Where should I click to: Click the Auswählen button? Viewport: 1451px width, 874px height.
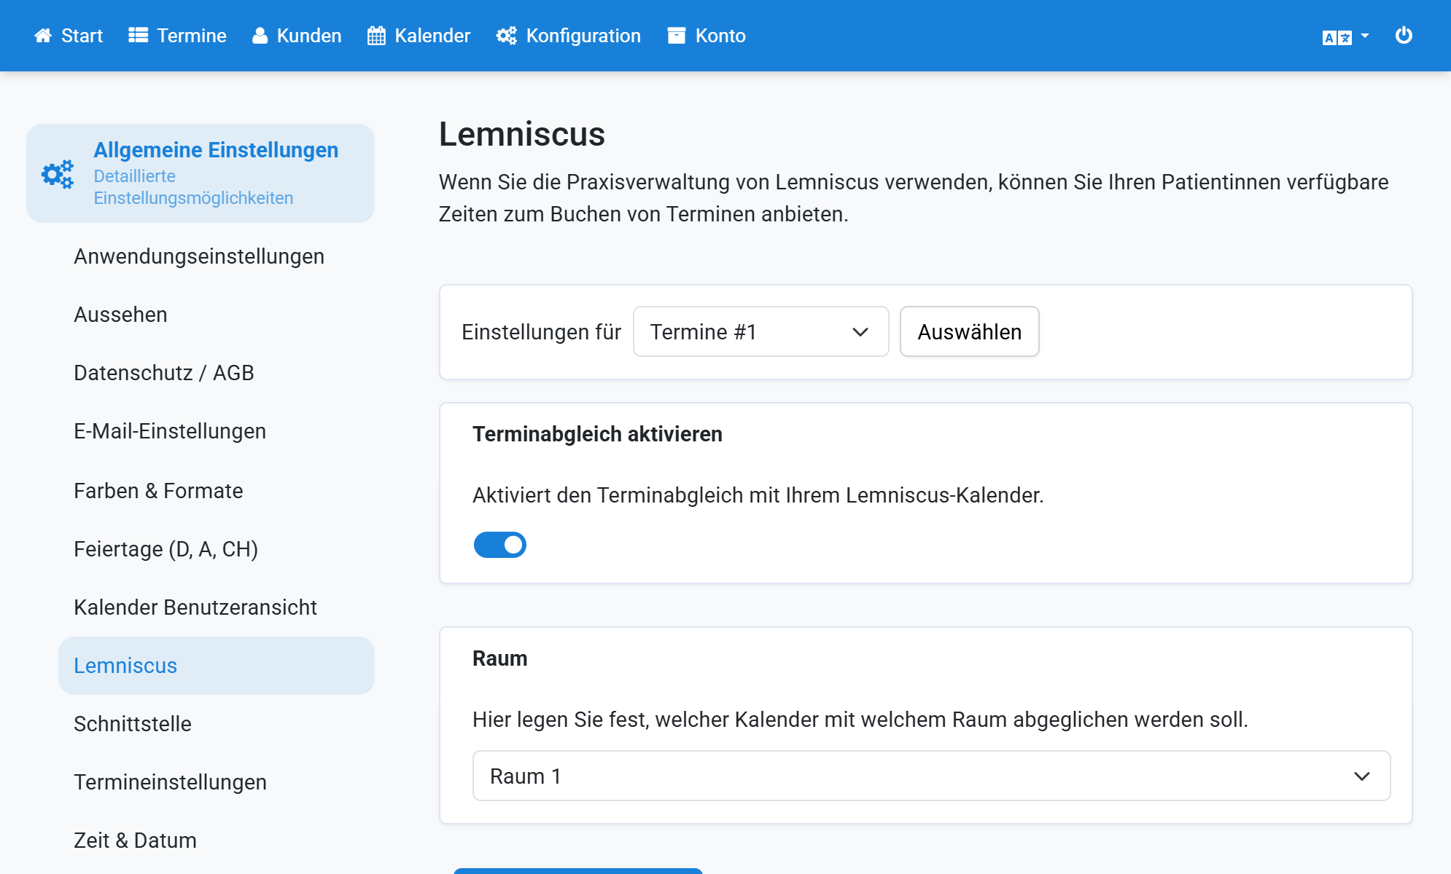click(x=969, y=331)
